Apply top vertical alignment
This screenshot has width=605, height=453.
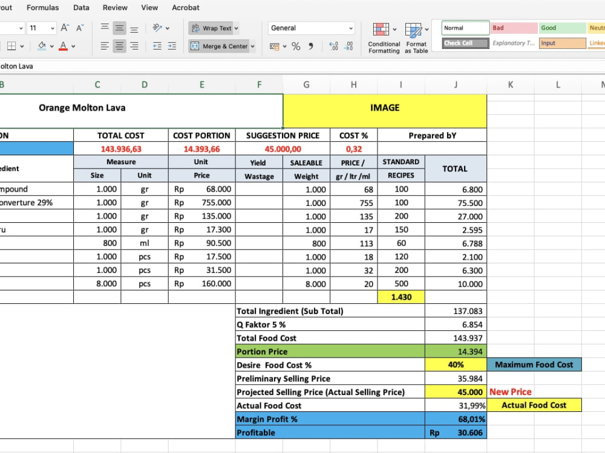105,28
